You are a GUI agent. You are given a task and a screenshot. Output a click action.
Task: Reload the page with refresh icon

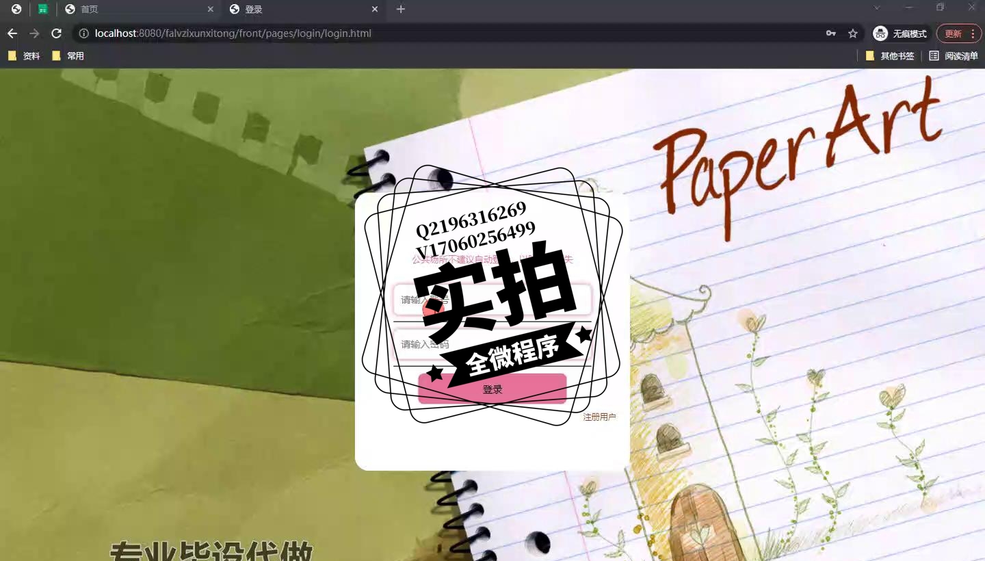point(57,34)
